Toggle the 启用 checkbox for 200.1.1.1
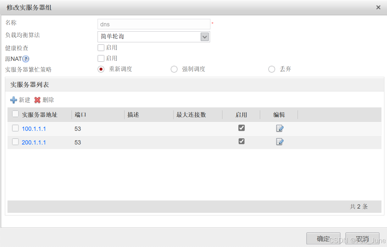Viewport: 387px width, 247px height. 241,141
